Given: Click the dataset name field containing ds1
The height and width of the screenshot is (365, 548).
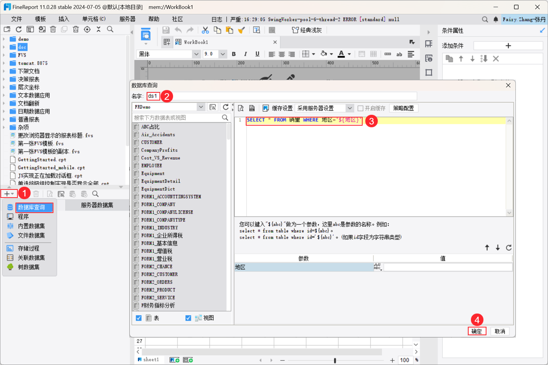Looking at the screenshot, I should (153, 96).
